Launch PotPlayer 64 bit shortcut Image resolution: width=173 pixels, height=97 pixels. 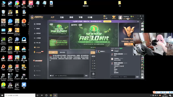tap(17, 50)
